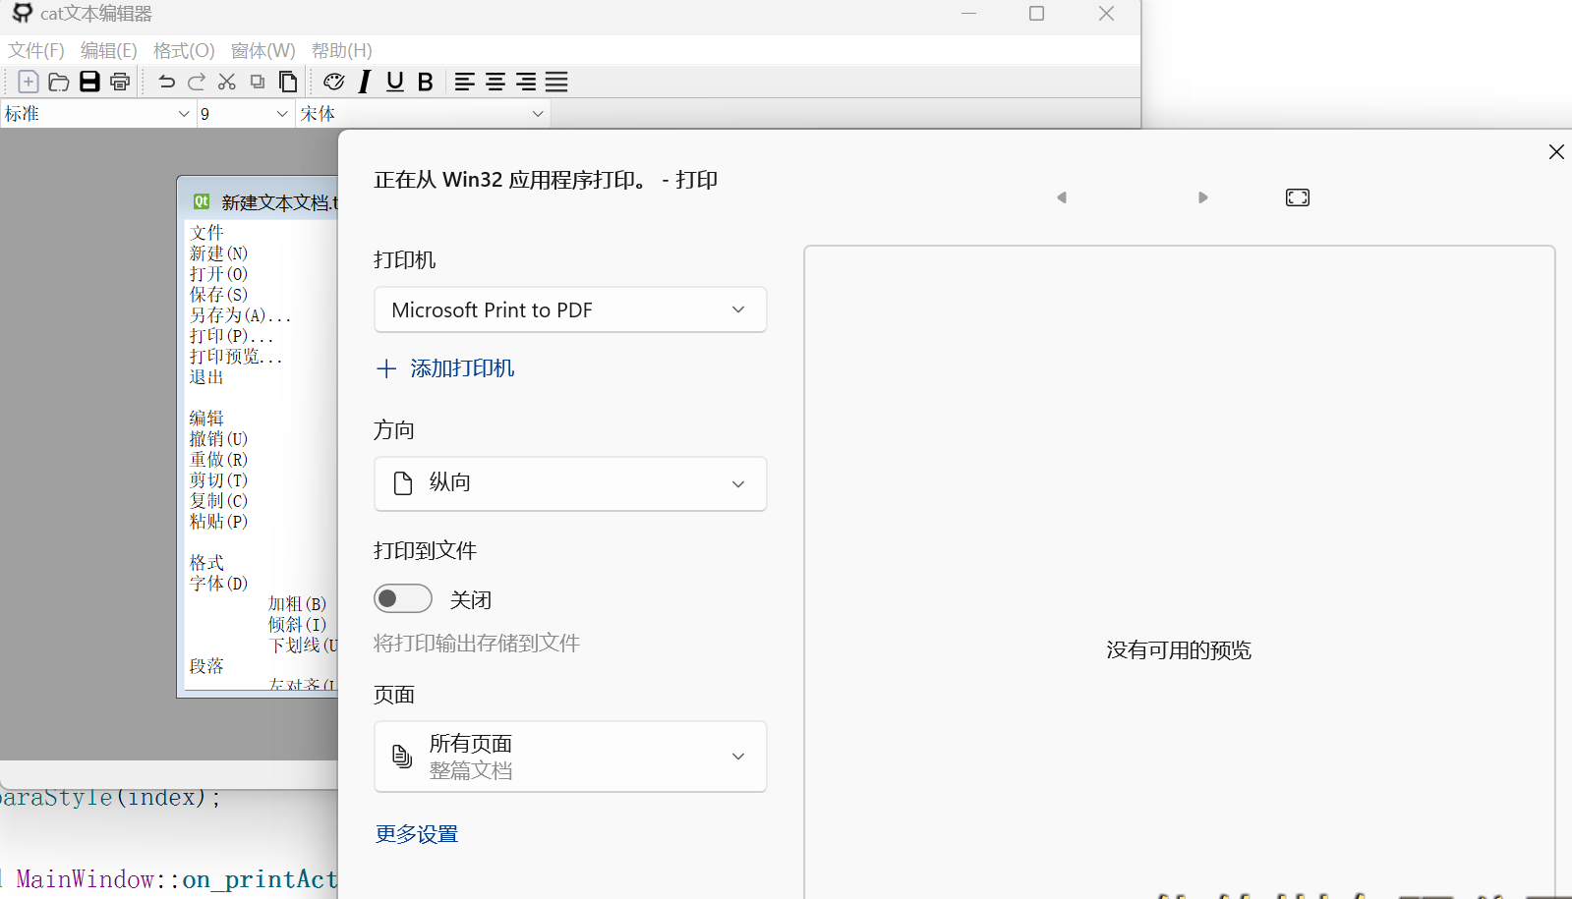Open 更多设置 link
Image resolution: width=1572 pixels, height=899 pixels.
point(417,834)
